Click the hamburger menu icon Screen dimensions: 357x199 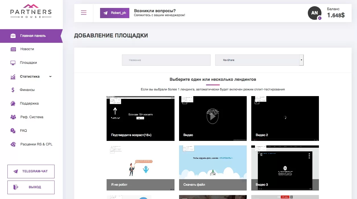84,13
